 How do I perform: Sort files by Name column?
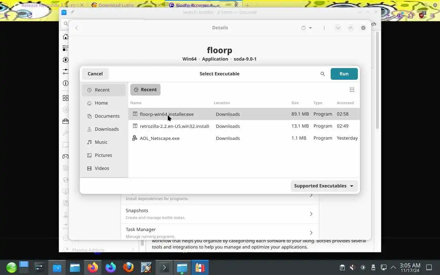coord(136,103)
